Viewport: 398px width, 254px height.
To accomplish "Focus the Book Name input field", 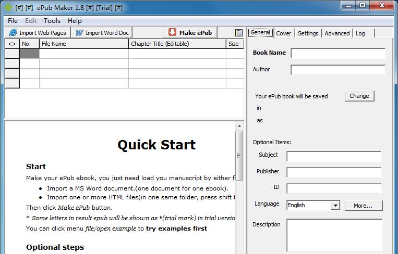I will click(x=337, y=53).
